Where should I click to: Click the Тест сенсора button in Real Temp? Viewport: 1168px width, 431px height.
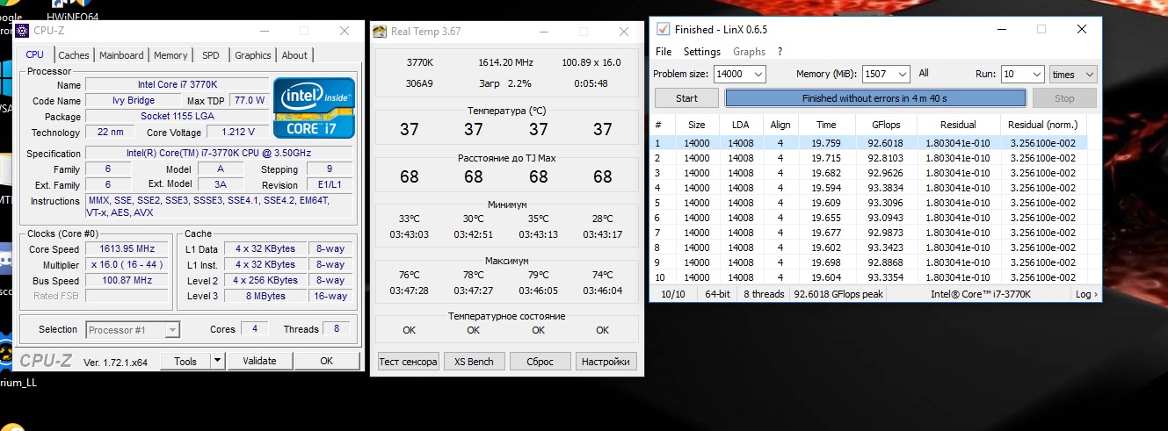pyautogui.click(x=408, y=362)
